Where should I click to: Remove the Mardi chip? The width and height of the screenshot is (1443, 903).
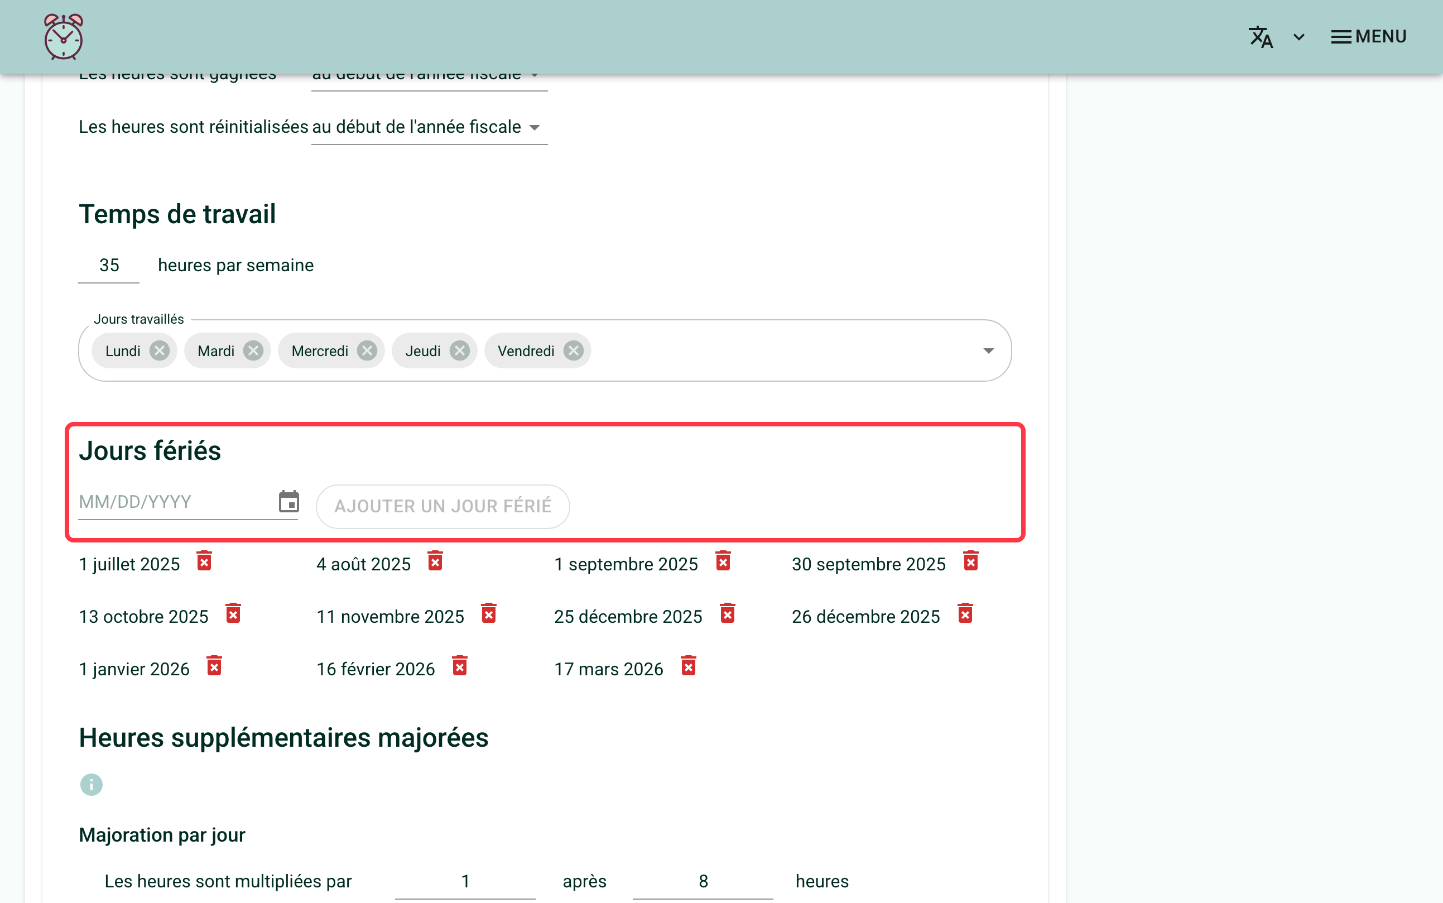click(253, 350)
